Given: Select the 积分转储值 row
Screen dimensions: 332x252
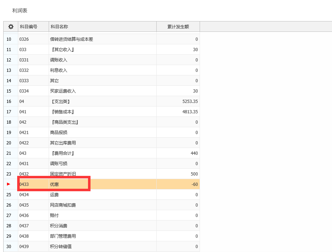Looking at the screenshot, I should (x=102, y=247).
